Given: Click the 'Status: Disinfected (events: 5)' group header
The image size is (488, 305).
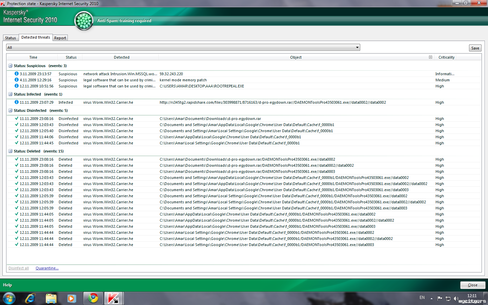Looking at the screenshot, I should tap(41, 110).
